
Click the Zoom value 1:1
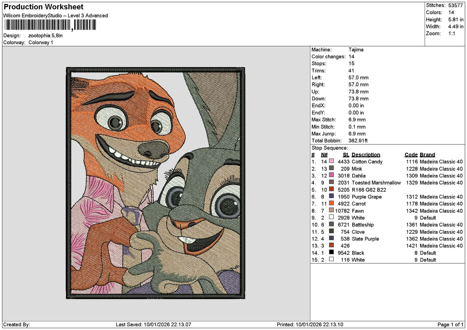[451, 33]
